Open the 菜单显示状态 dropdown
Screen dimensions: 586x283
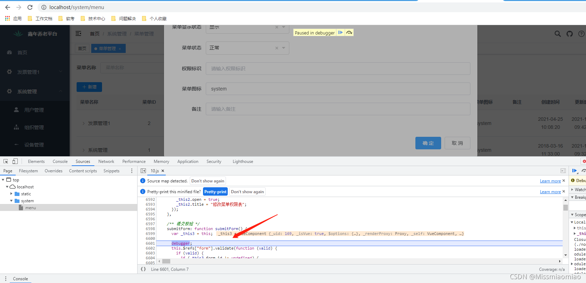pos(284,27)
